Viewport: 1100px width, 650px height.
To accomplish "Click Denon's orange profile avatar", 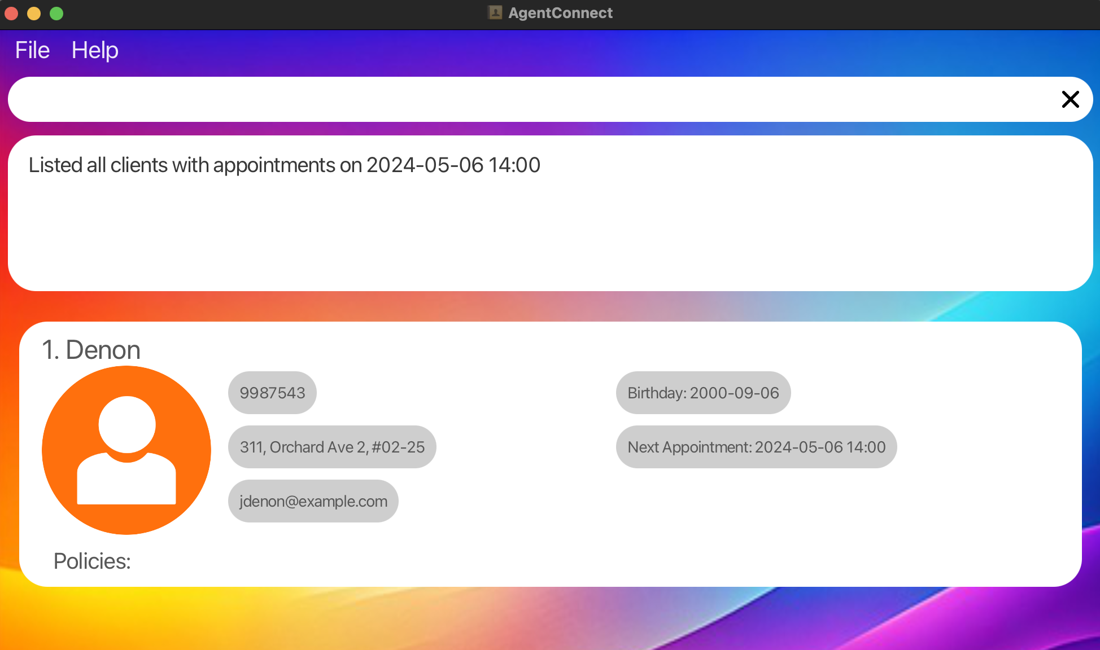I will point(126,450).
